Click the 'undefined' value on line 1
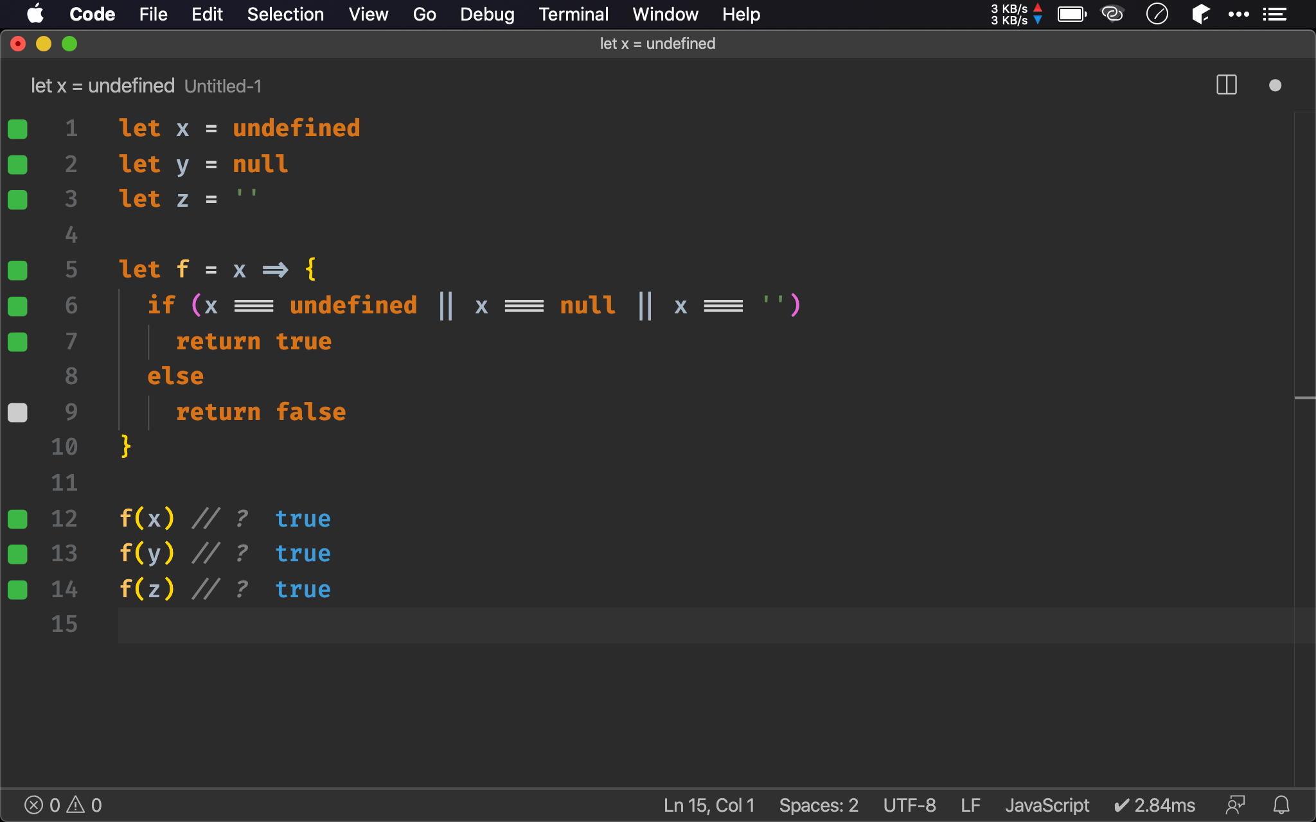 coord(296,128)
